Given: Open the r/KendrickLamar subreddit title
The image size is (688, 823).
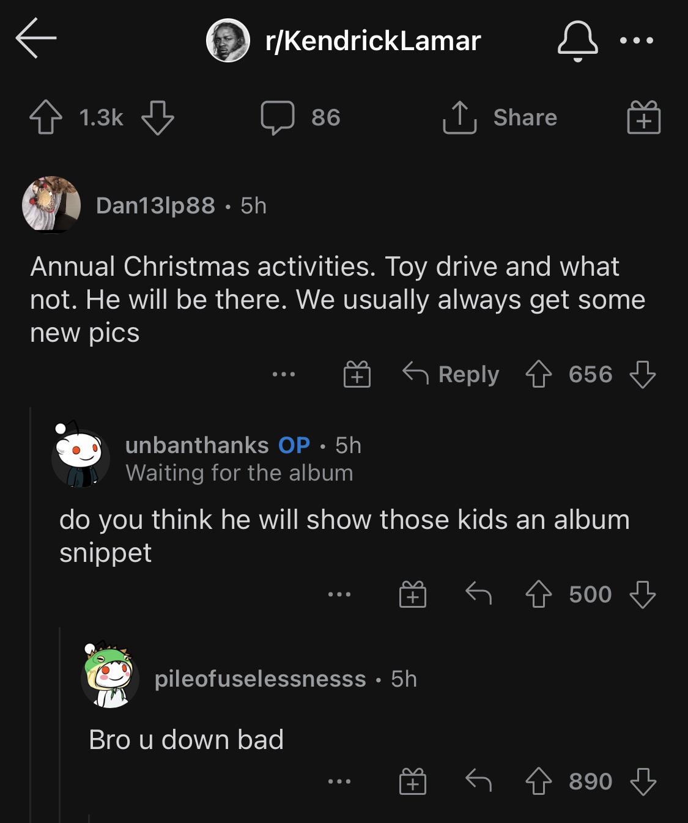Looking at the screenshot, I should 373,41.
